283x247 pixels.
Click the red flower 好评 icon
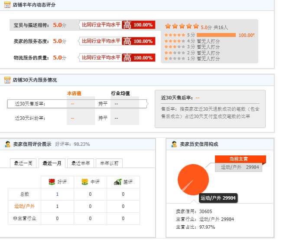click(52, 182)
